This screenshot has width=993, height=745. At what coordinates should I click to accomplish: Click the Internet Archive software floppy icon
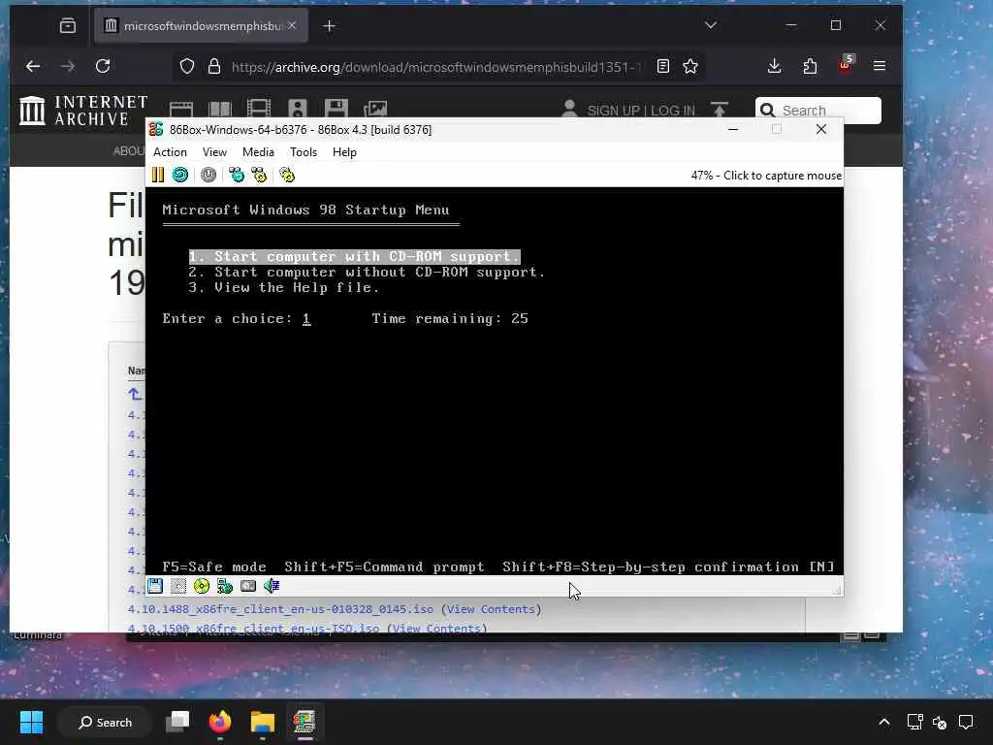(x=336, y=109)
